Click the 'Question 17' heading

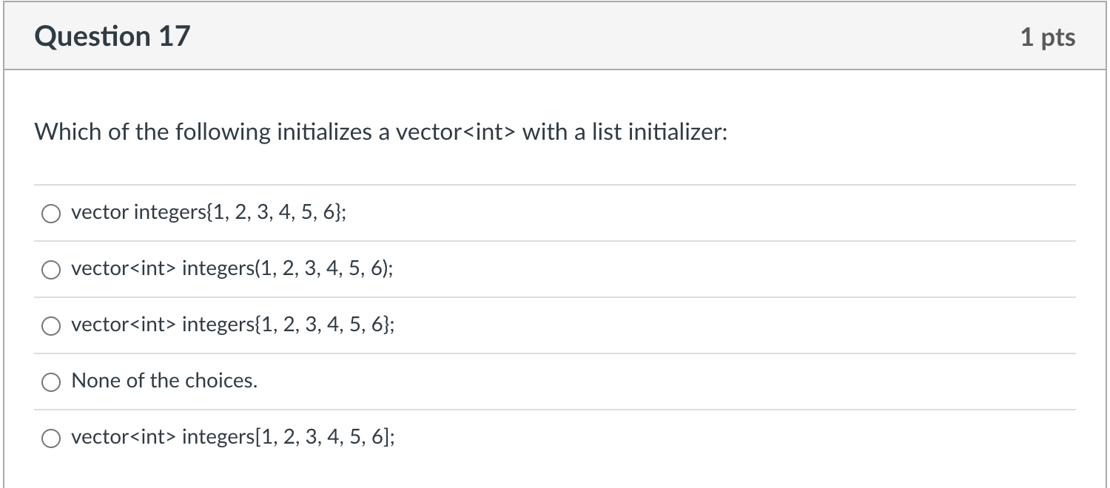coord(112,36)
